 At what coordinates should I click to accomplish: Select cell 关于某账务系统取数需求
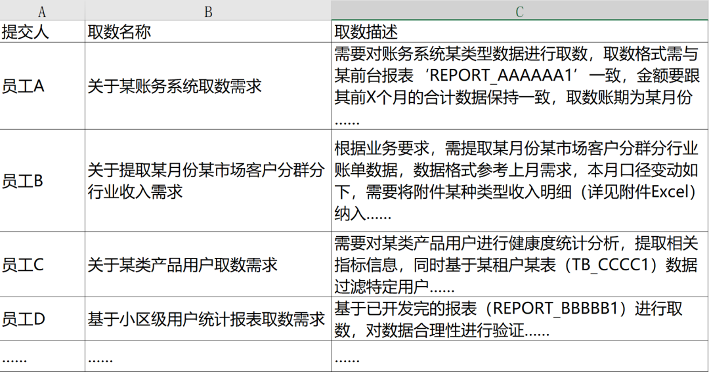pyautogui.click(x=208, y=86)
